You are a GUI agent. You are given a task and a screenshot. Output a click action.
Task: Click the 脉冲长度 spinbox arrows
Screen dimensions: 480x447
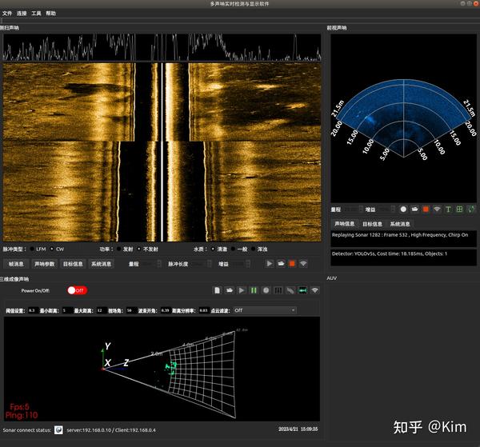coord(210,263)
